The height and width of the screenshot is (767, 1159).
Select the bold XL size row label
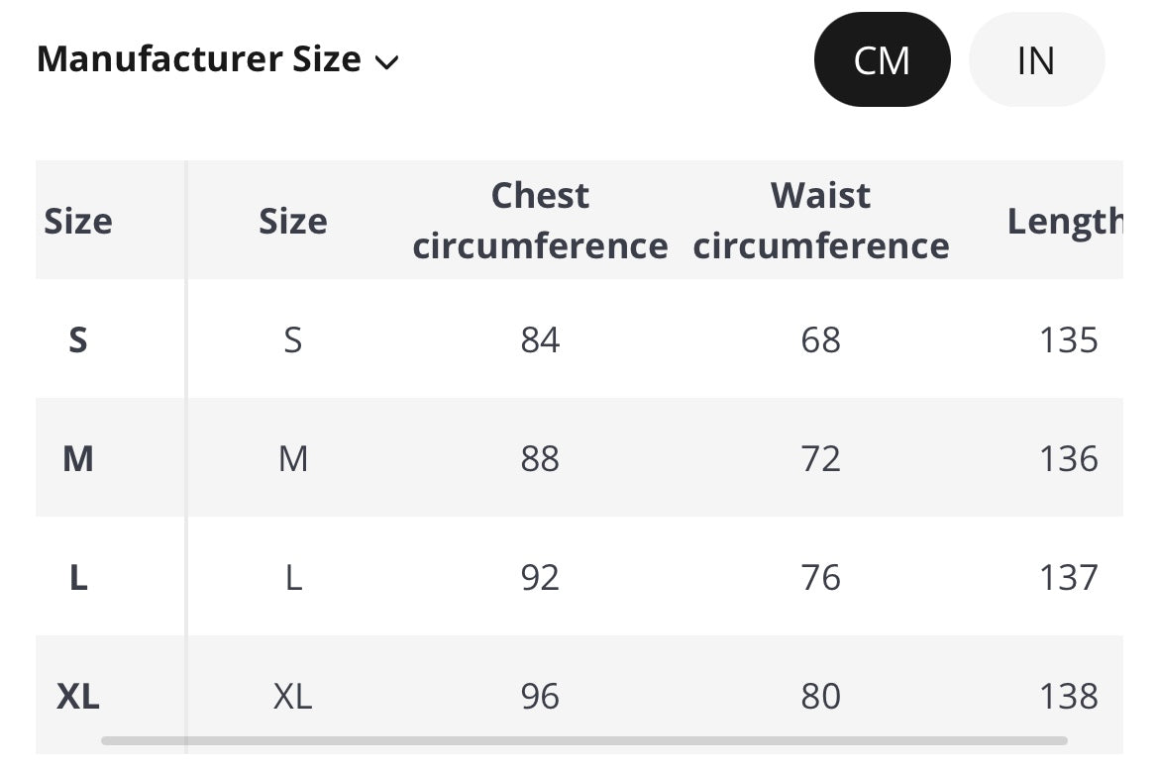78,697
